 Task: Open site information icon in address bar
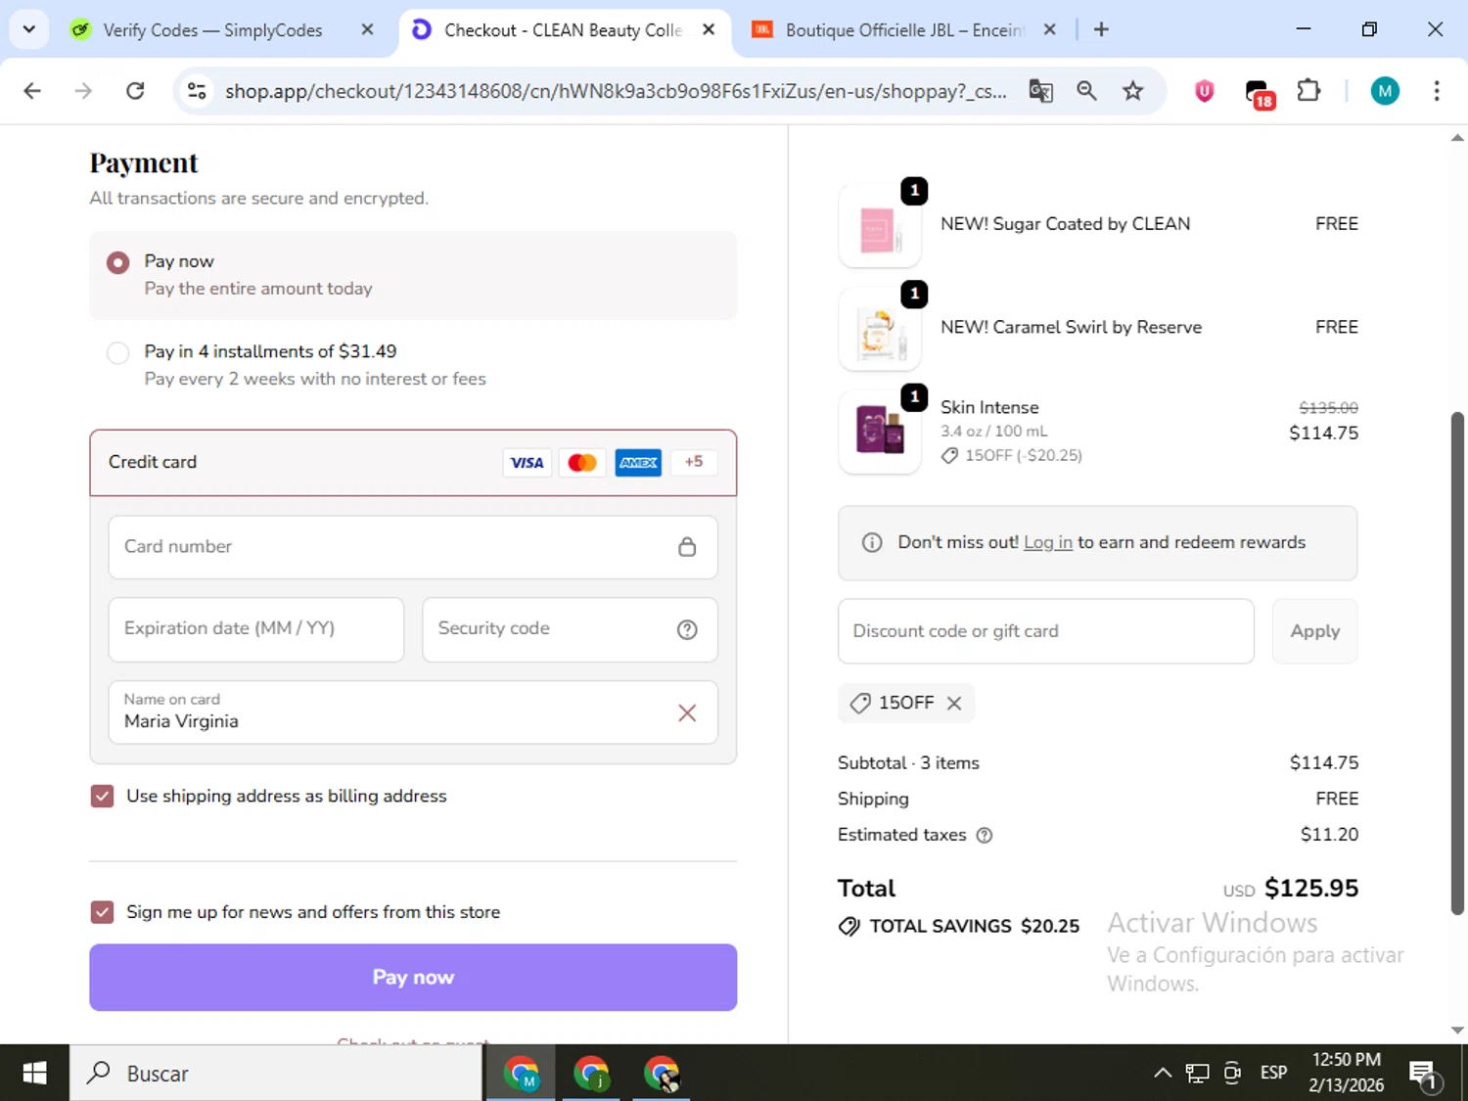(197, 91)
